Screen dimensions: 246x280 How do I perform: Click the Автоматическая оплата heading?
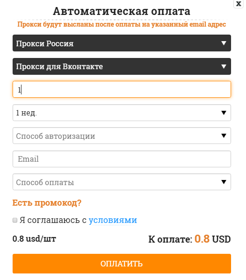121,11
